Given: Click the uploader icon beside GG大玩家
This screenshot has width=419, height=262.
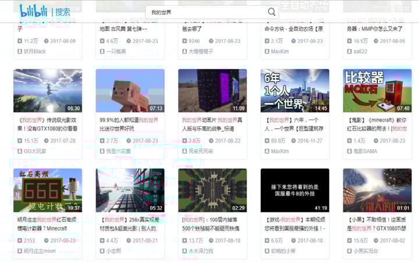Looking at the screenshot, I should (x=20, y=151).
